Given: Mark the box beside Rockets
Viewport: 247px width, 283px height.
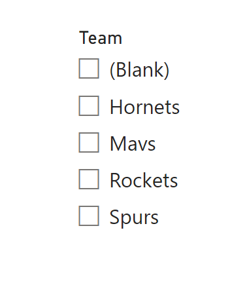Looking at the screenshot, I should 89,179.
